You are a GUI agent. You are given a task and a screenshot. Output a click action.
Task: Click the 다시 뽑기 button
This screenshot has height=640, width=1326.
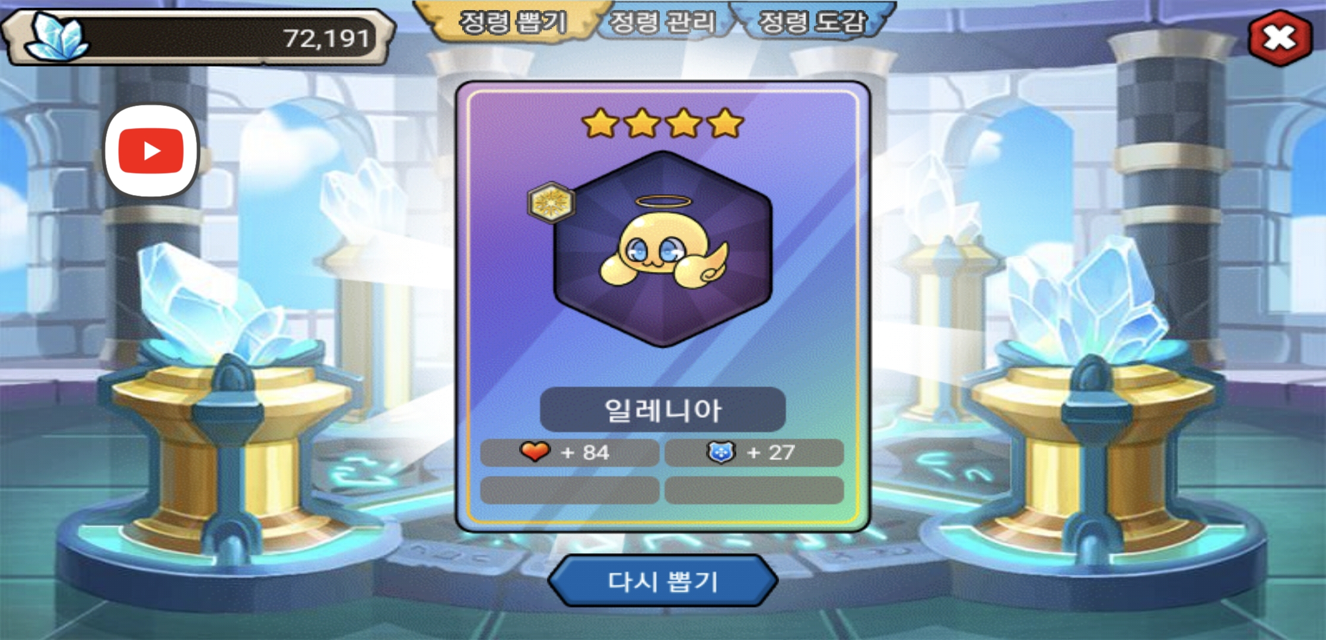(x=663, y=581)
